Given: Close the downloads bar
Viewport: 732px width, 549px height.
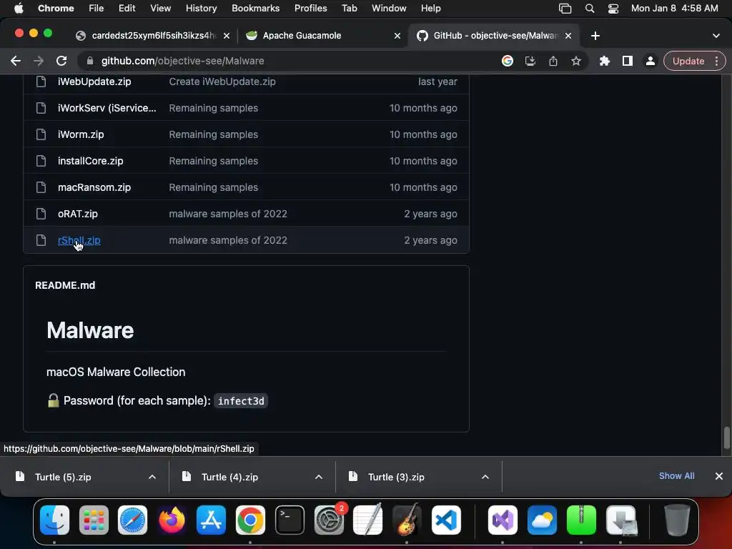Looking at the screenshot, I should point(719,476).
